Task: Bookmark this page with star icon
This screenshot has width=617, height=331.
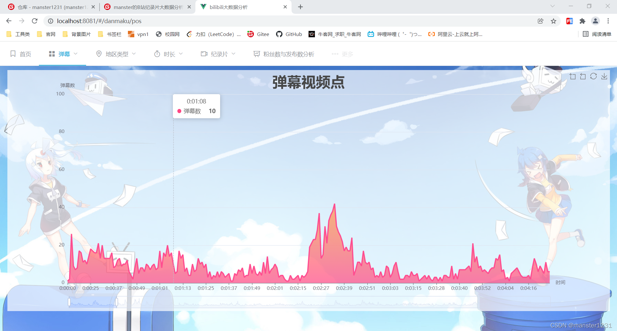Action: pos(553,21)
